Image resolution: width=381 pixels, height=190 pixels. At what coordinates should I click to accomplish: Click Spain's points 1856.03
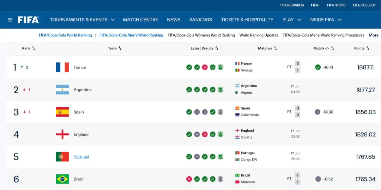pyautogui.click(x=365, y=112)
